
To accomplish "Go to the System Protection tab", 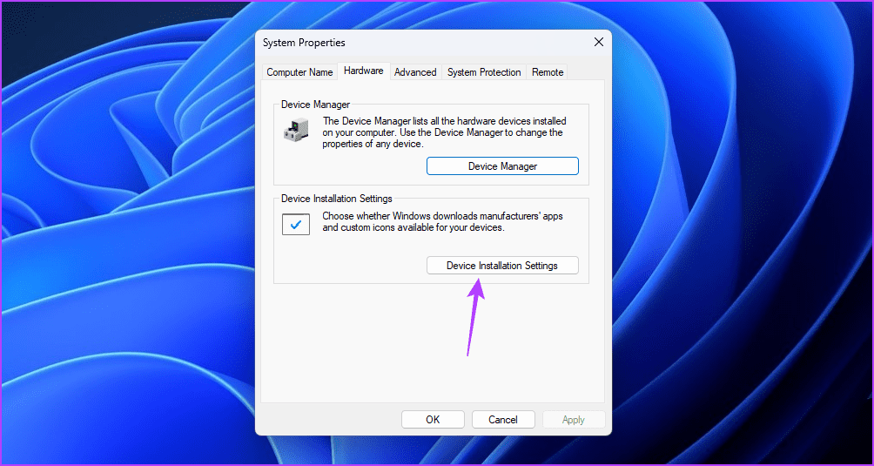I will tap(484, 72).
